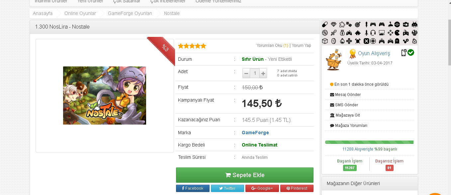Open Yorumları Oku reviews link
This screenshot has height=195, width=451.
tap(272, 46)
